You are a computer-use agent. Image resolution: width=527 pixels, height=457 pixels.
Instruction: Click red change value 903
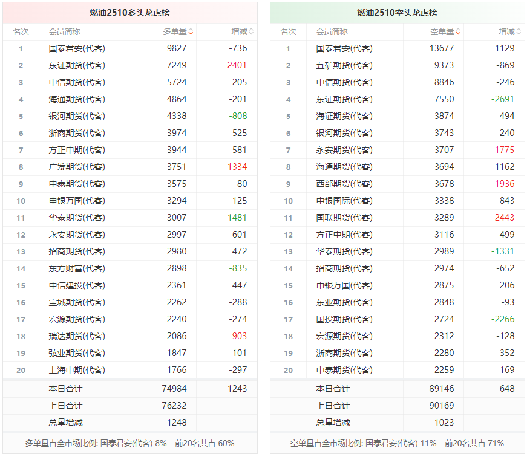240,336
